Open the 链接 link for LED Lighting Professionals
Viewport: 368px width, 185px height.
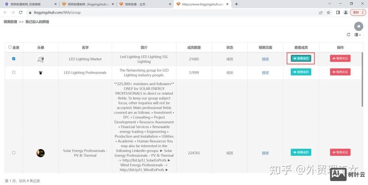265,73
